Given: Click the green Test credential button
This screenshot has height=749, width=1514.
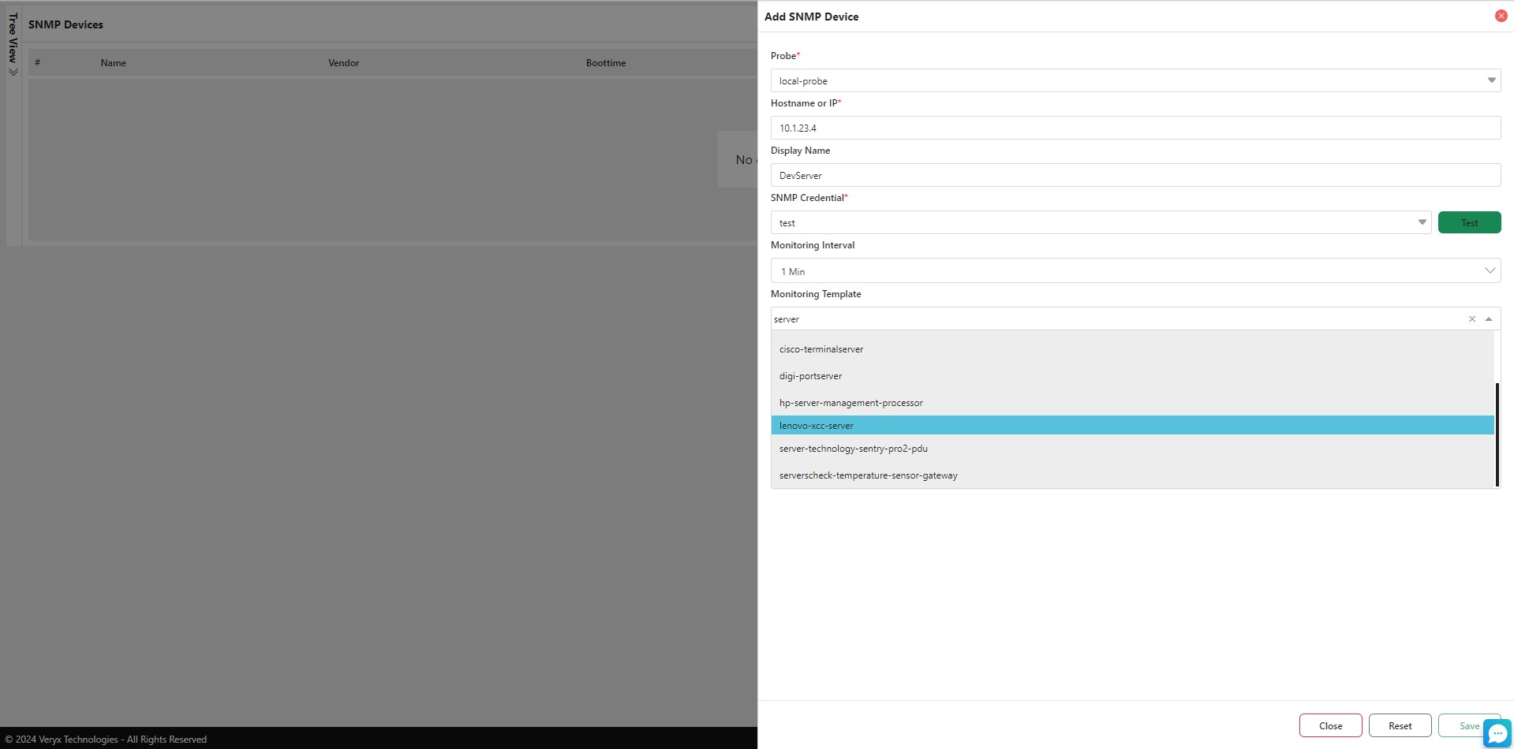Looking at the screenshot, I should tap(1468, 222).
